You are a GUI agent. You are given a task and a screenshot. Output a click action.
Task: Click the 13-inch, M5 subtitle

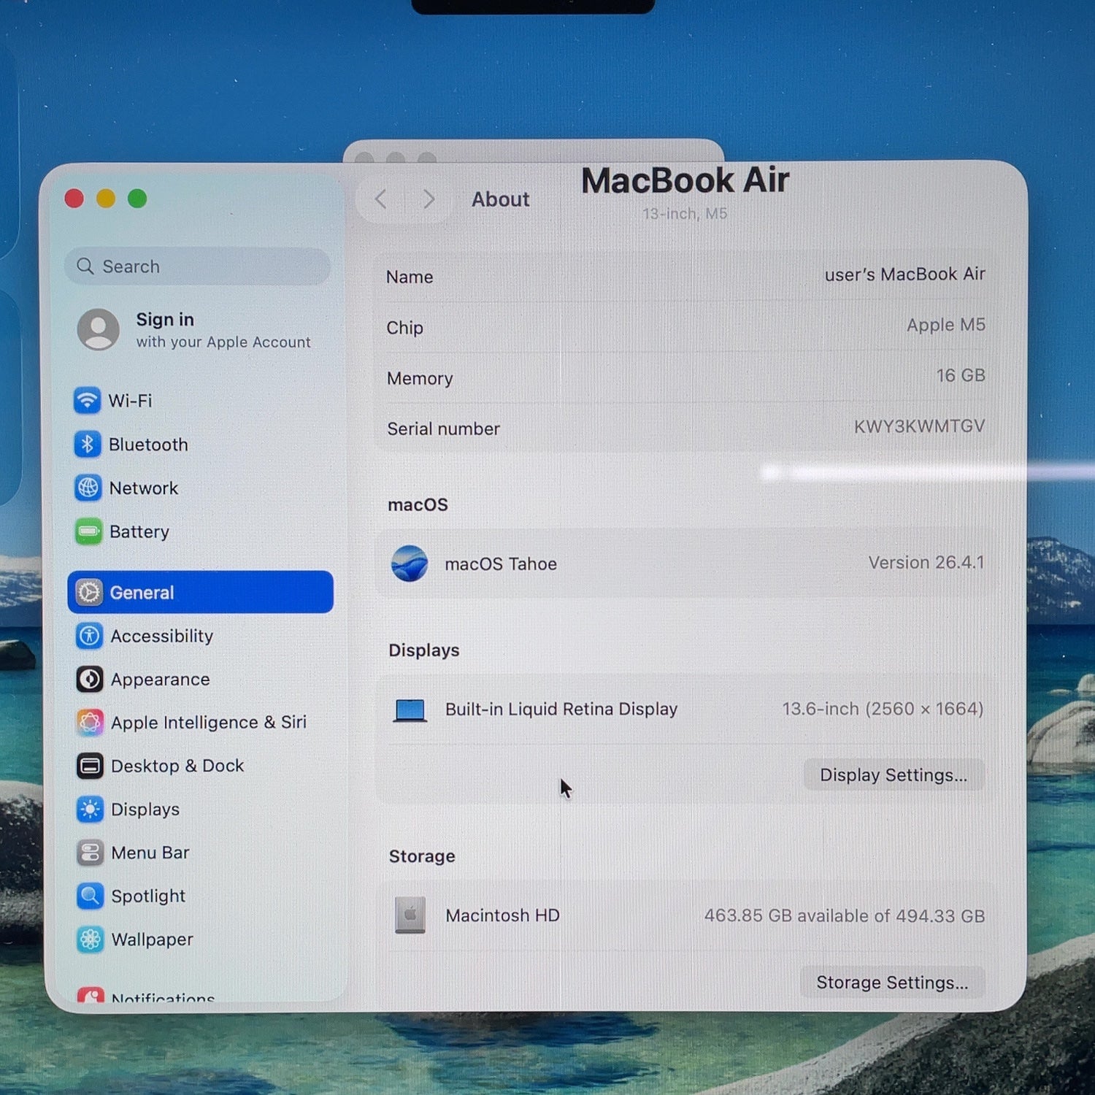[x=685, y=214]
